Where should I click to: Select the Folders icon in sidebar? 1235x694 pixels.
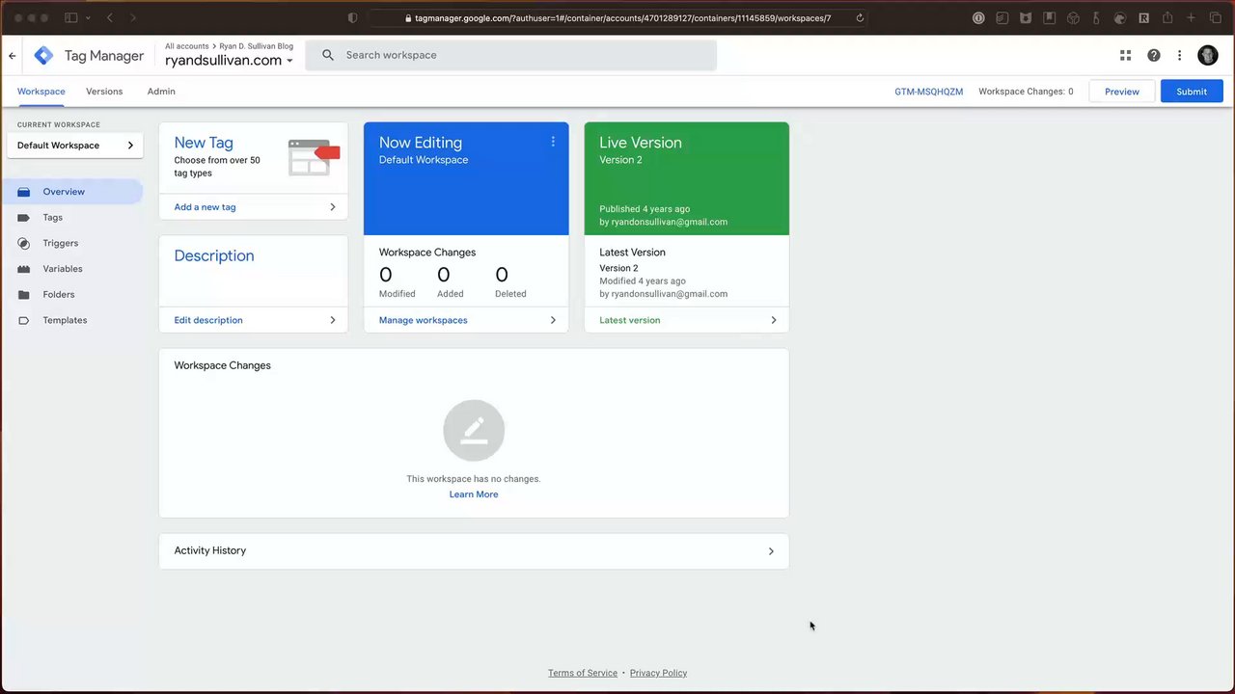(23, 295)
